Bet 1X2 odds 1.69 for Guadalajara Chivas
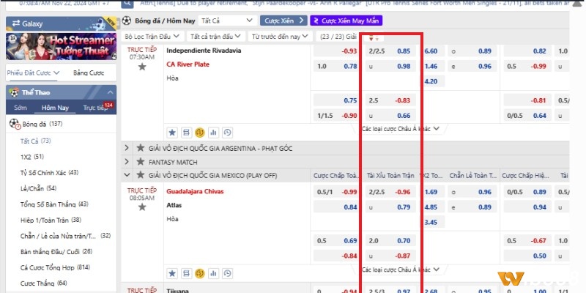This screenshot has width=586, height=293. 433,192
